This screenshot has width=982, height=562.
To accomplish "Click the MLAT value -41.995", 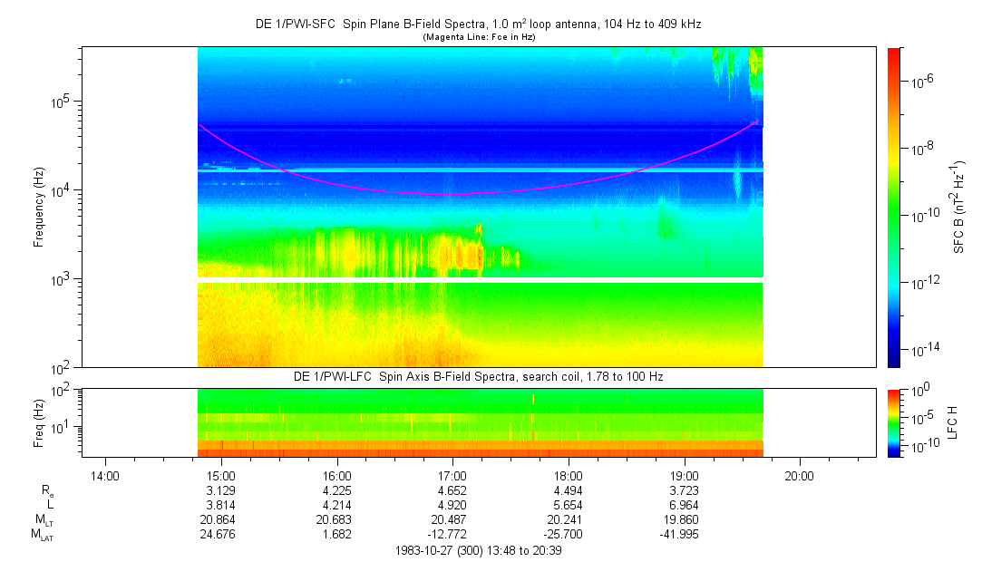I will click(684, 535).
